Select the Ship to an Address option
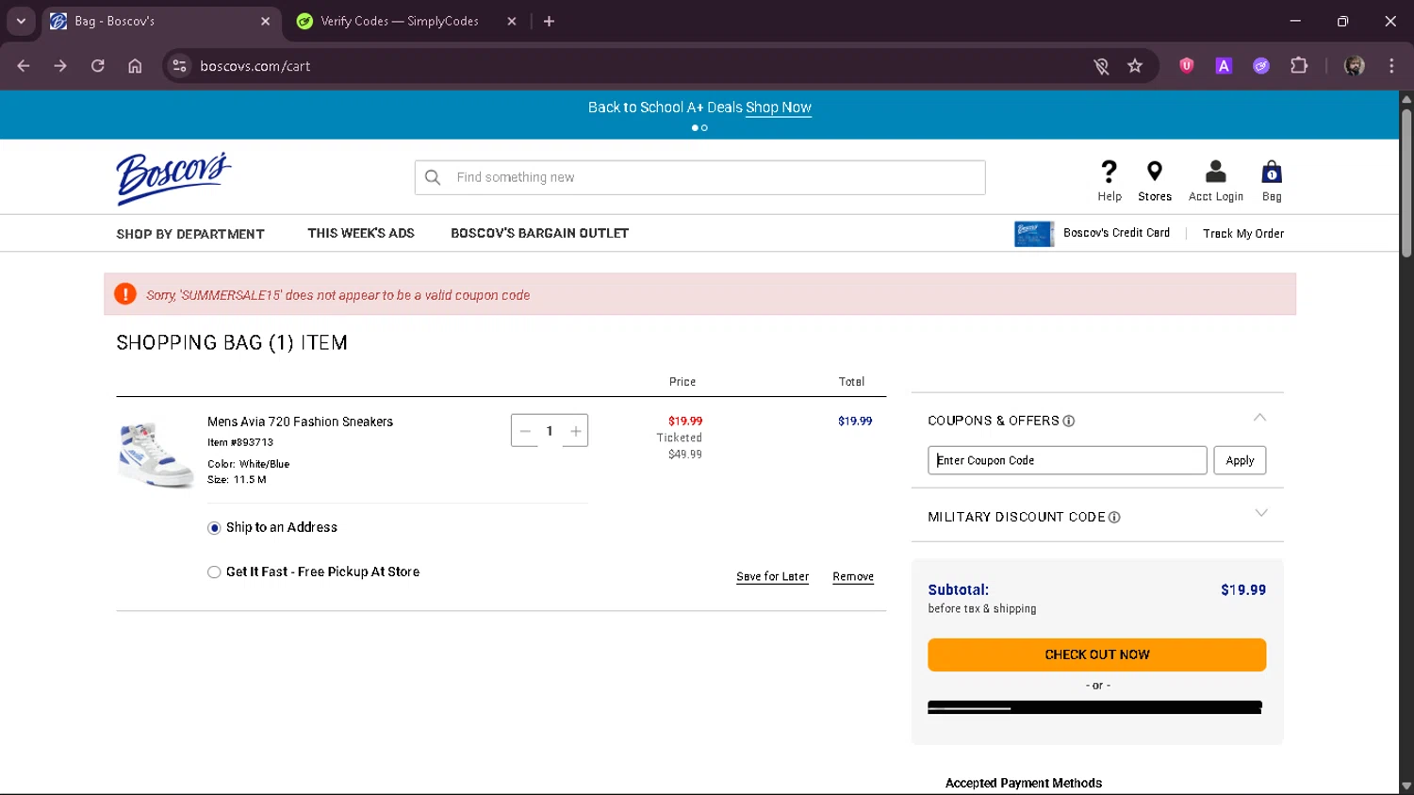 [x=214, y=528]
